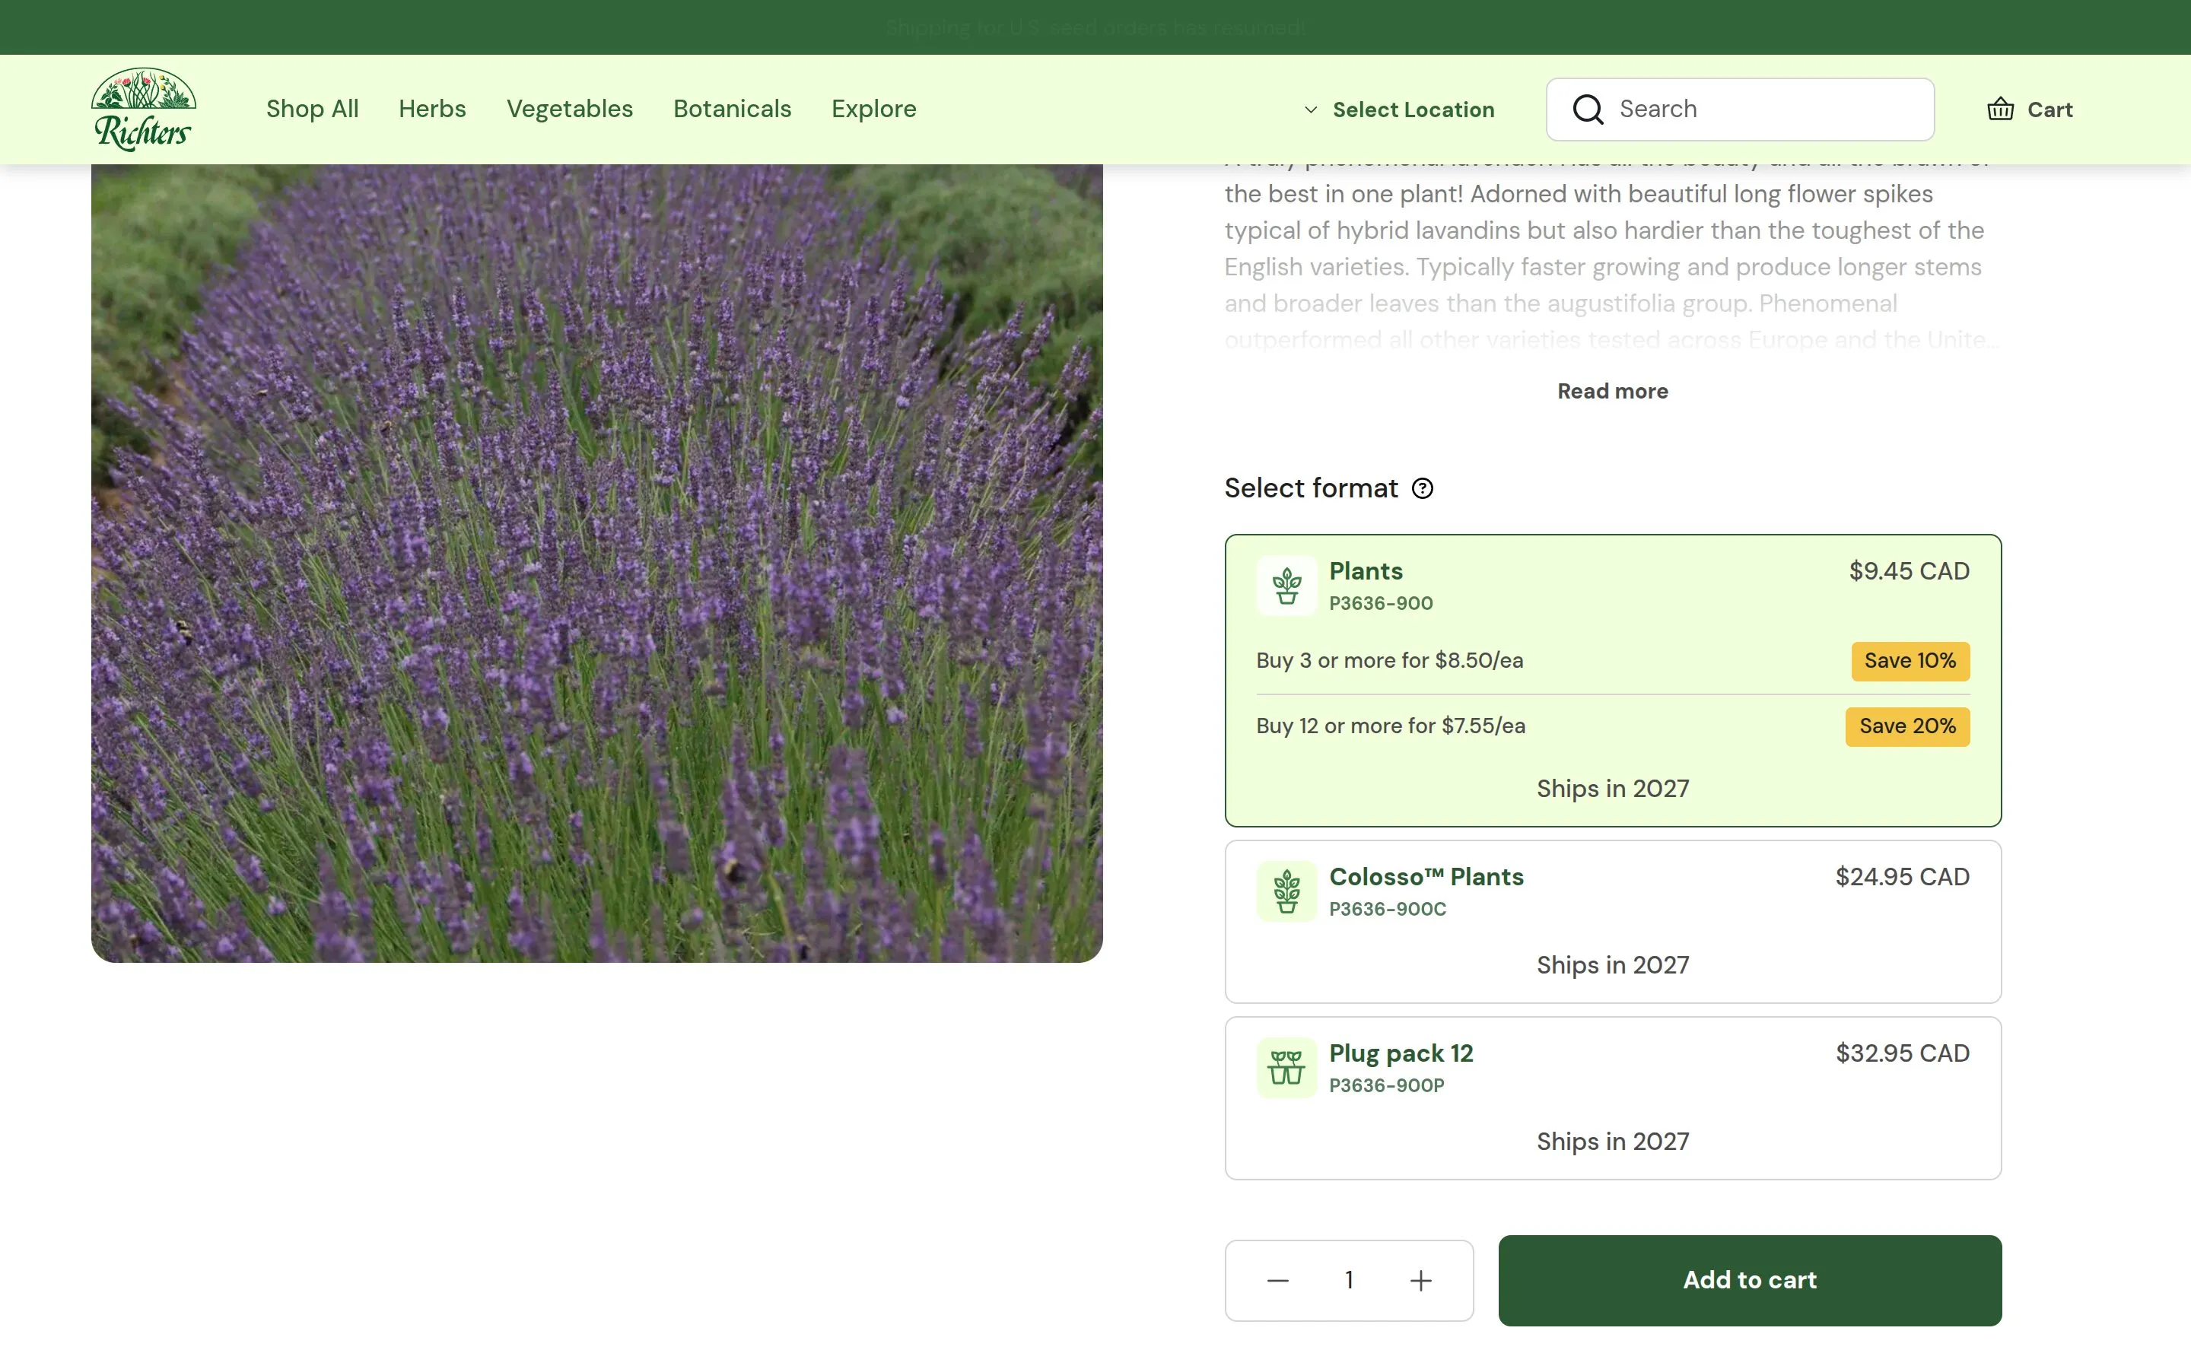Increase quantity with the plus icon
The width and height of the screenshot is (2191, 1369).
click(x=1421, y=1280)
